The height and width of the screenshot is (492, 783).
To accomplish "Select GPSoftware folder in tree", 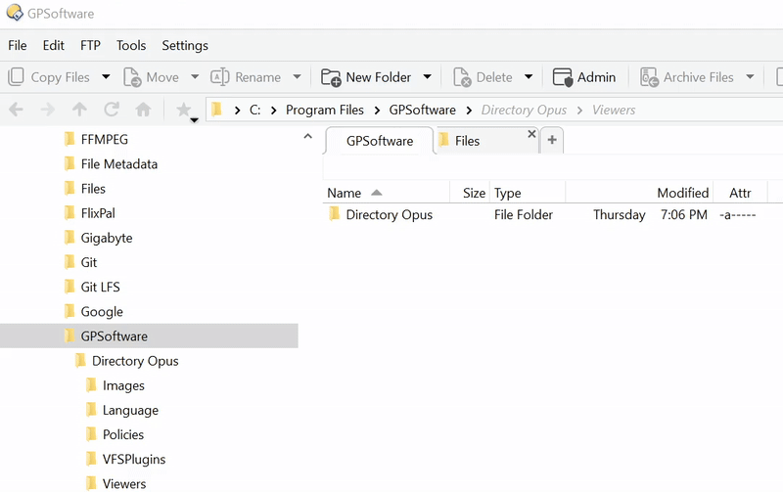I will click(149, 335).
